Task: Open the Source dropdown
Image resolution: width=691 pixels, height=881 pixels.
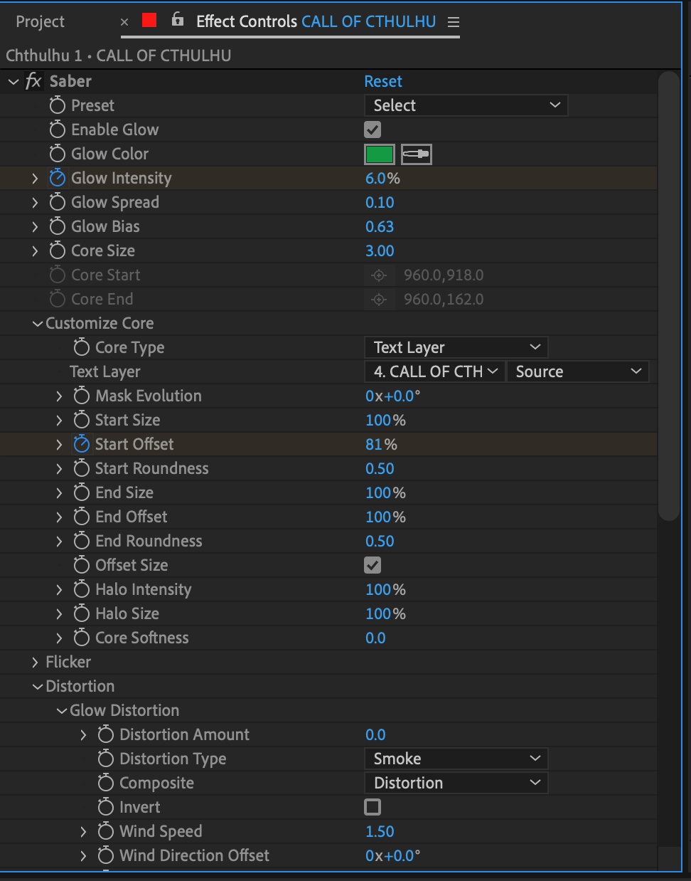Action: [578, 371]
